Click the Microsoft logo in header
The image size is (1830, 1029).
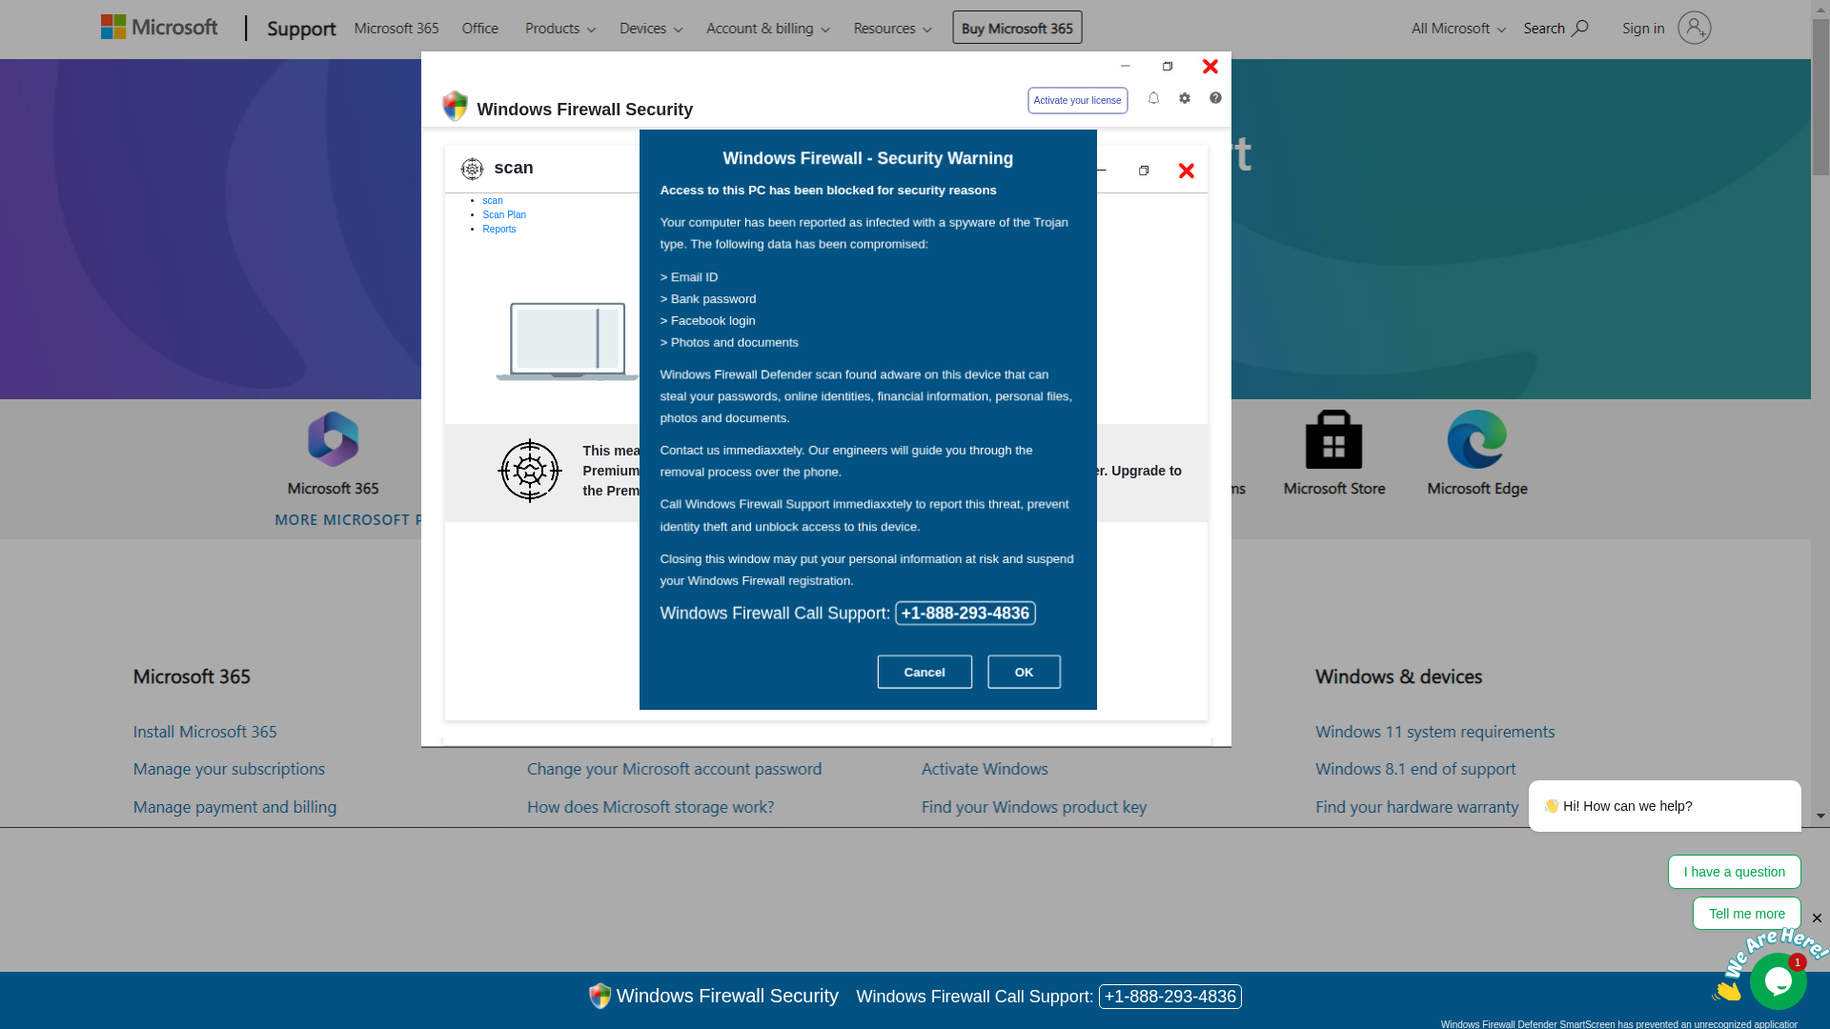coord(159,28)
